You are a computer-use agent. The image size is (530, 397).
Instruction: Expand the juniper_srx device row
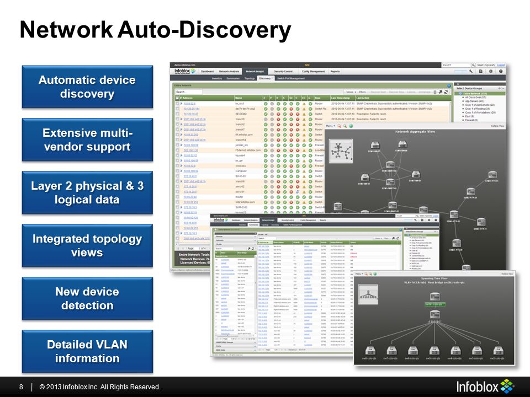[x=182, y=145]
